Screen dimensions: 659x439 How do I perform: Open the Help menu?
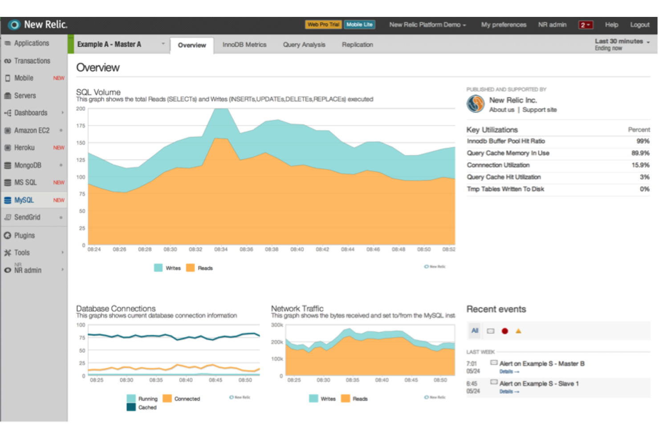coord(611,25)
